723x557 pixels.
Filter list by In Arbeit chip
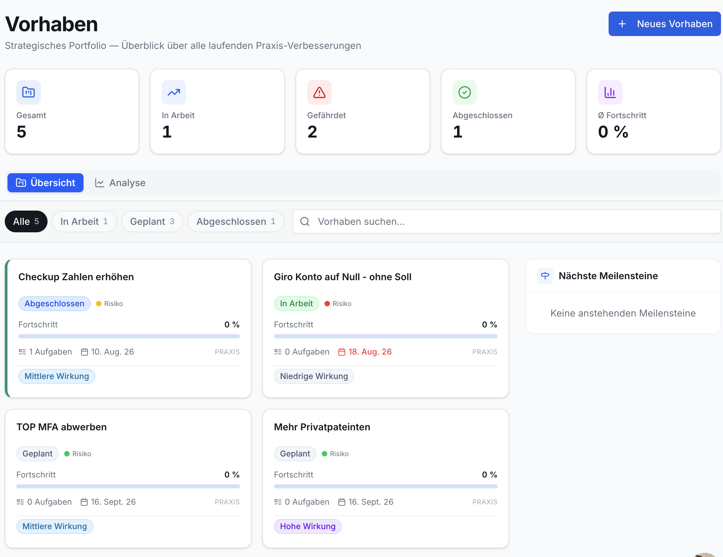[84, 221]
